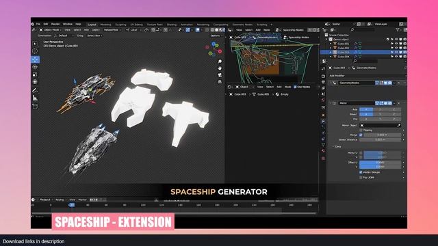This screenshot has height=246, width=438.
Task: Open the Tool properties tab icon
Action: [323, 68]
